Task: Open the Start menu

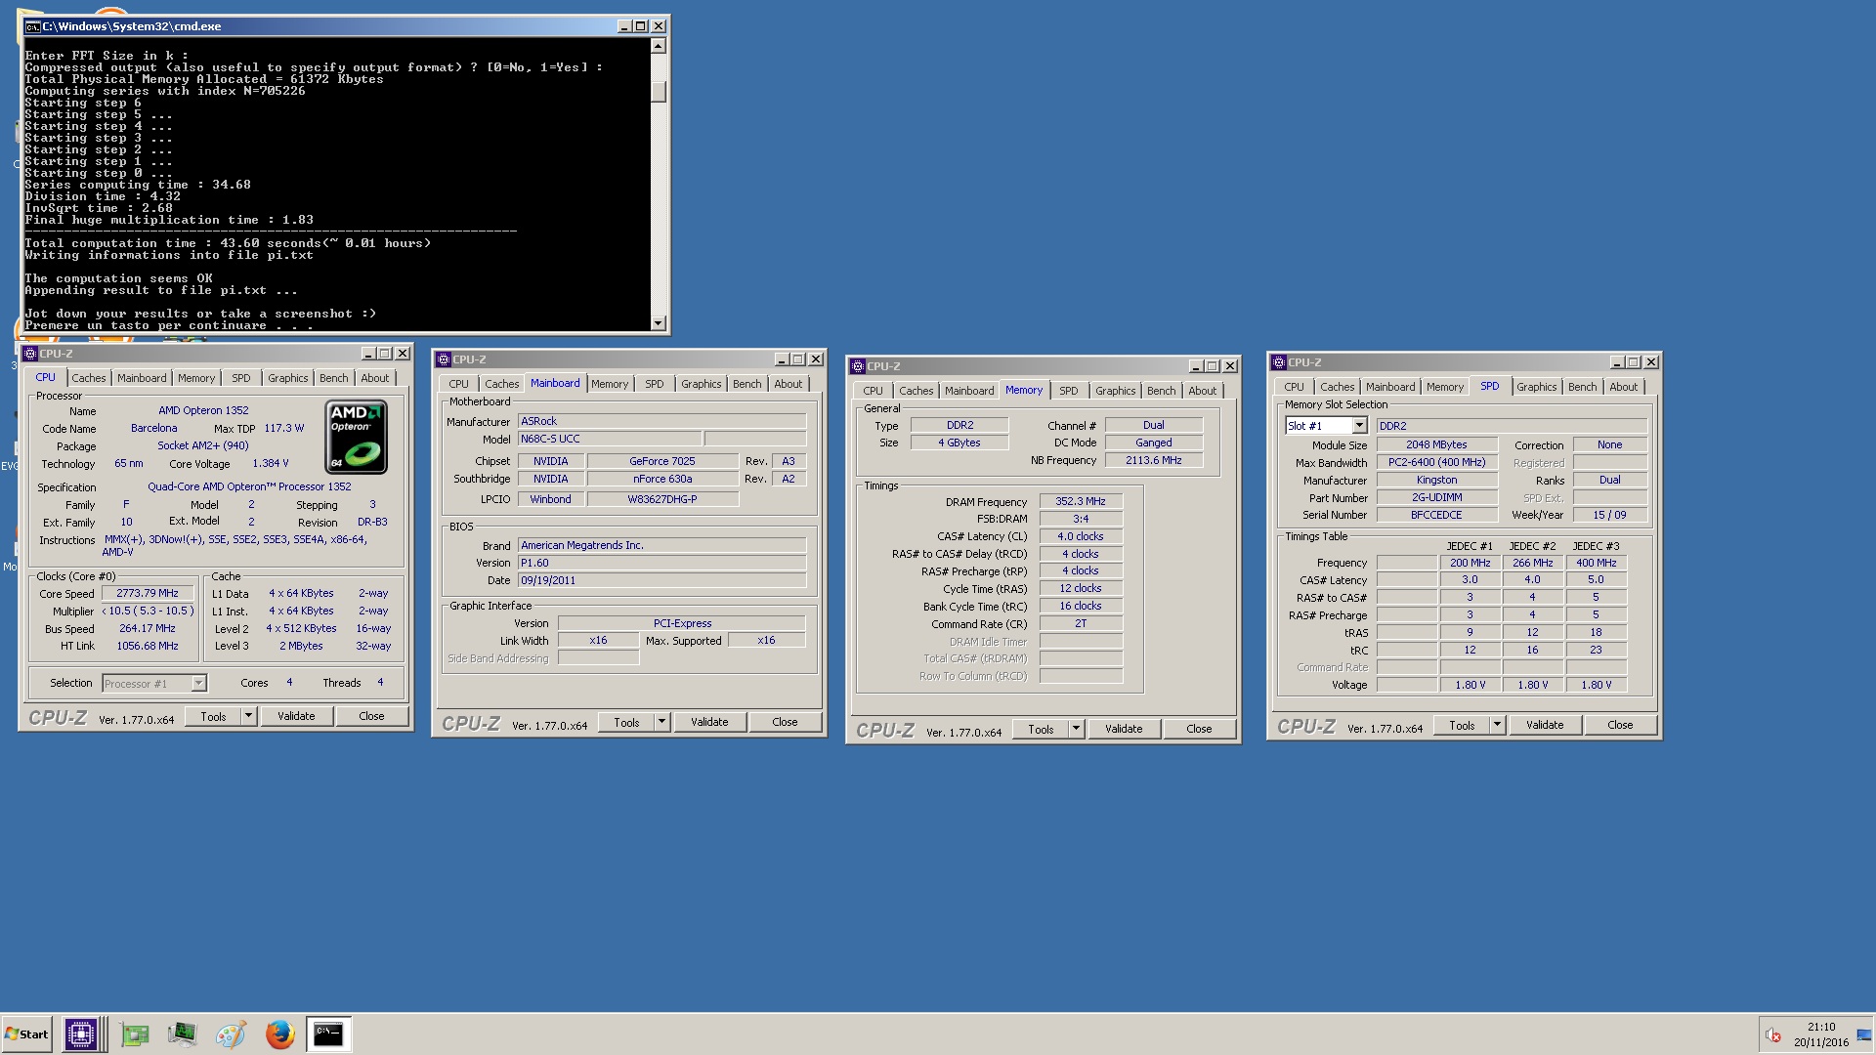Action: point(27,1034)
